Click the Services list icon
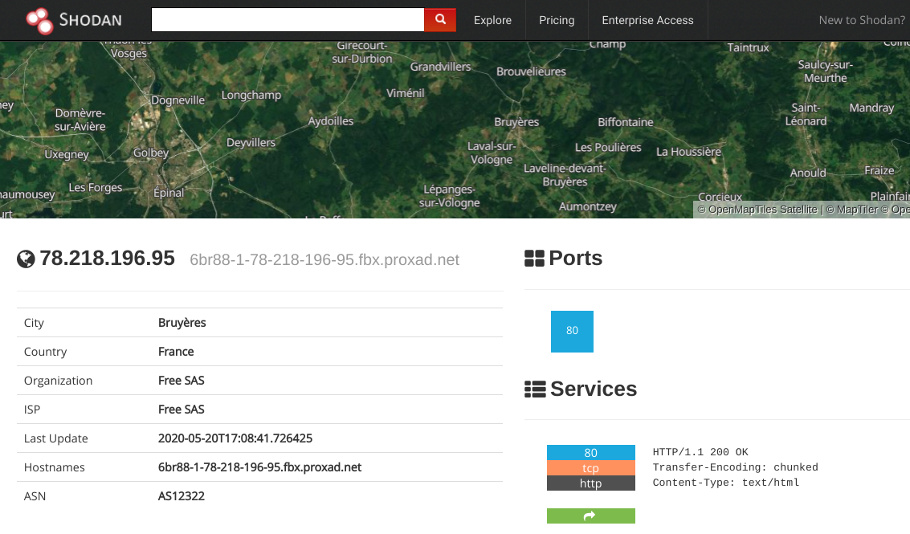Image resolution: width=910 pixels, height=534 pixels. (x=534, y=389)
